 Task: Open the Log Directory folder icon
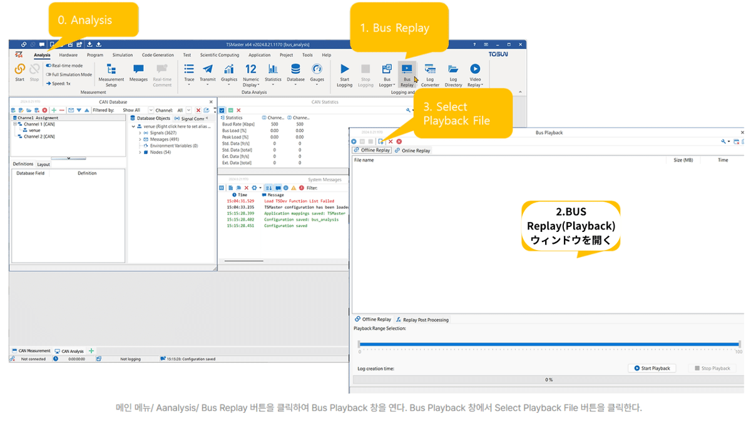click(x=453, y=69)
